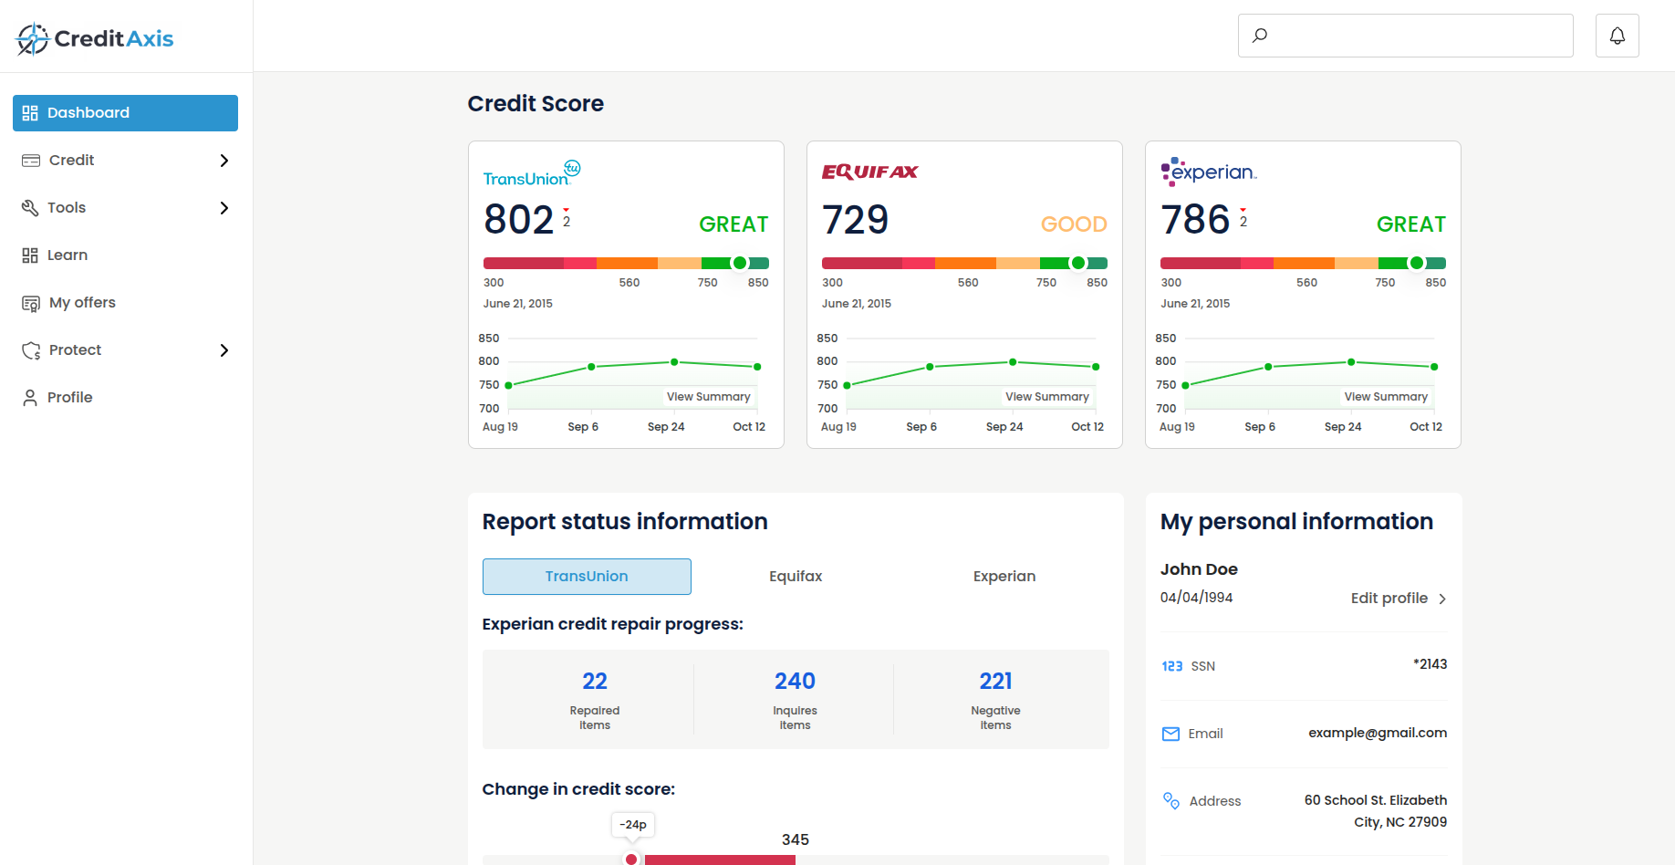The width and height of the screenshot is (1675, 865).
Task: Select the TransUnion report tab
Action: (586, 576)
